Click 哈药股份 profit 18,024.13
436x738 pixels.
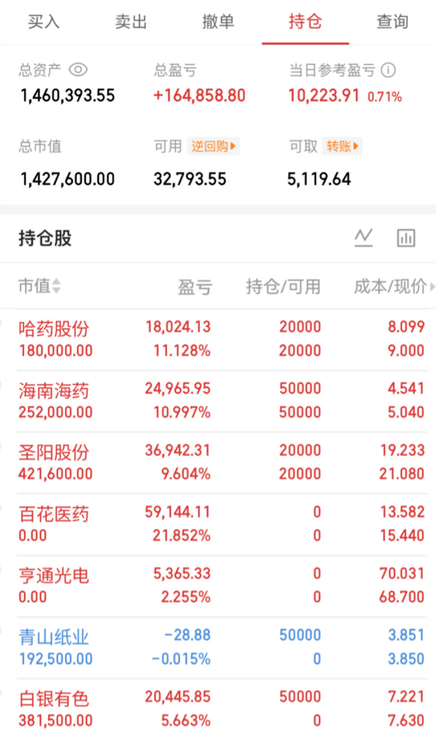[178, 327]
